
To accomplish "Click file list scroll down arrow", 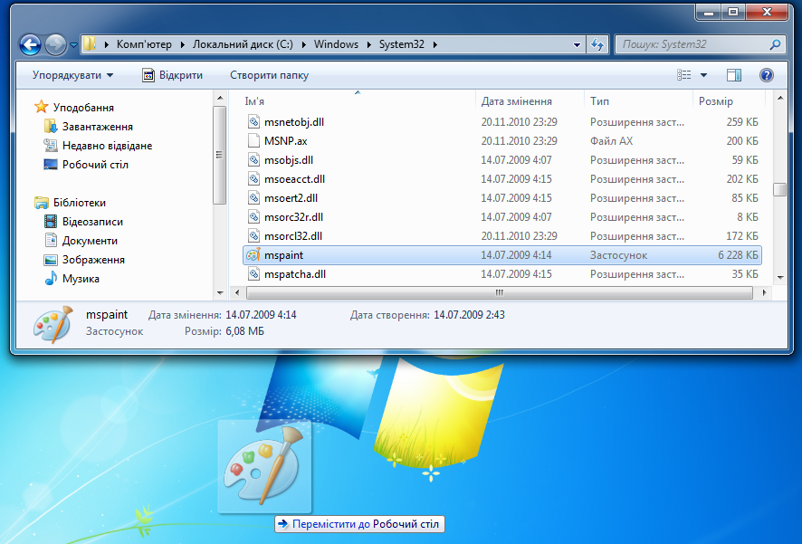I will coord(780,278).
